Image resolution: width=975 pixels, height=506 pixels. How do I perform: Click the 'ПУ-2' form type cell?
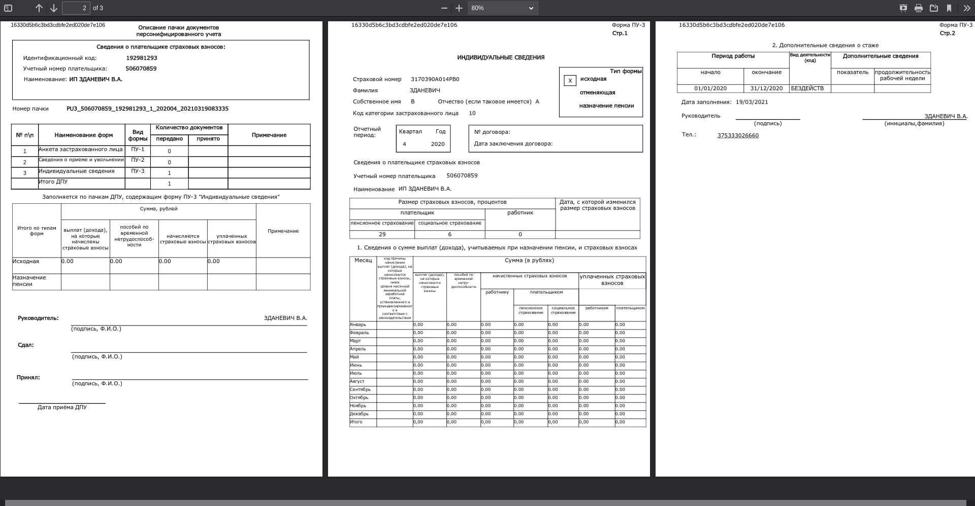(x=138, y=160)
